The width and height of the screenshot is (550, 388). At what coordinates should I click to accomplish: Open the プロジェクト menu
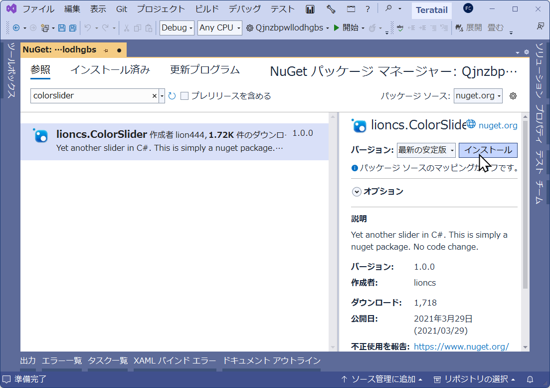pyautogui.click(x=161, y=9)
